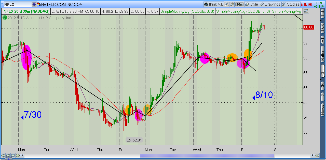Click the yellow oval zoom reset icon
This screenshot has width=326, height=160.
point(18,155)
